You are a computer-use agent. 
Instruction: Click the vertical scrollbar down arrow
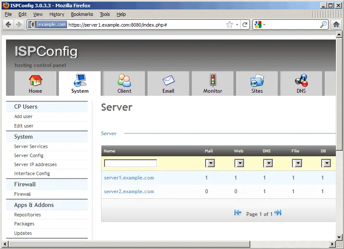coord(339,237)
